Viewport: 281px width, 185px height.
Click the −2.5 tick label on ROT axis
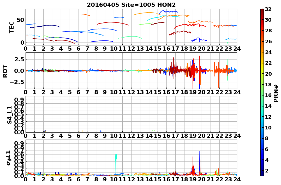pyautogui.click(x=17, y=82)
